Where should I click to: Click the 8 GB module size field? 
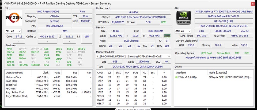(115, 62)
